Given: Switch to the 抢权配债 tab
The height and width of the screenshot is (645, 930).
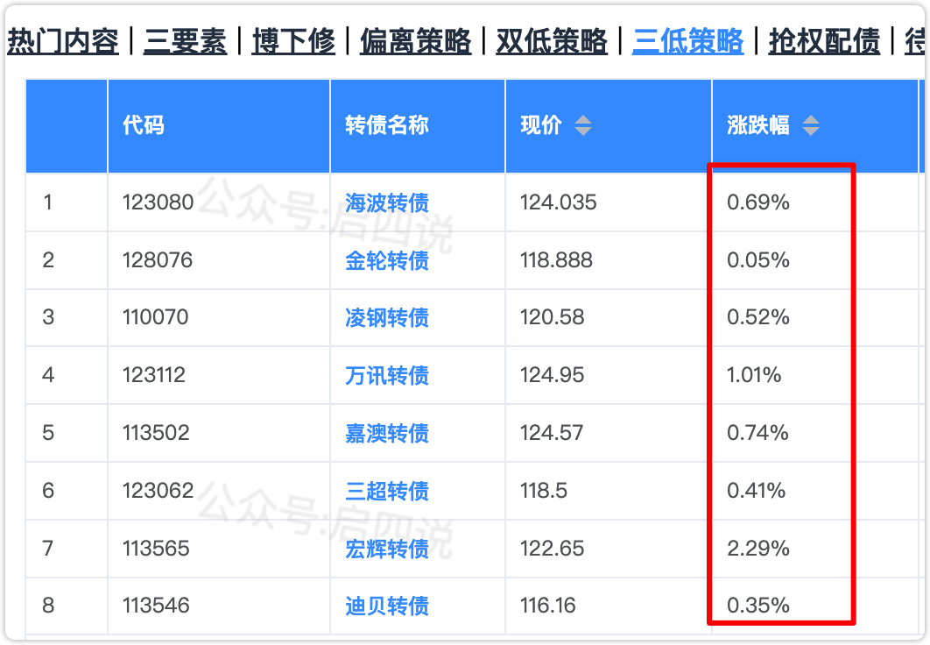Looking at the screenshot, I should [824, 41].
